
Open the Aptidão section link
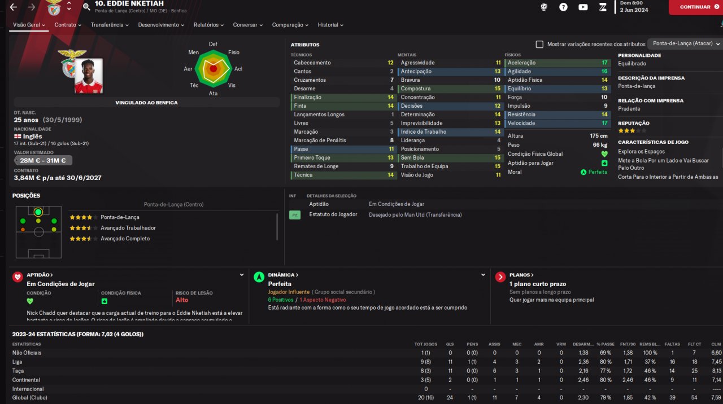(40, 275)
